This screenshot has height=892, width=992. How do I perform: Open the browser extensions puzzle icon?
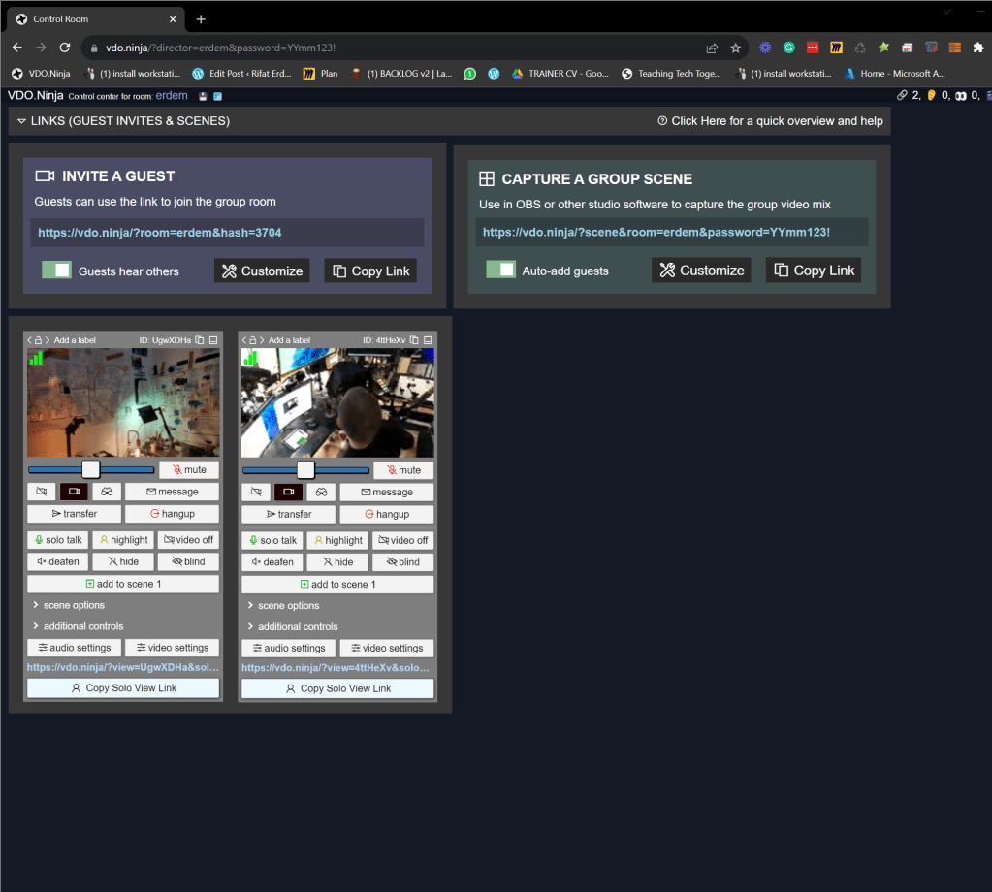click(978, 48)
